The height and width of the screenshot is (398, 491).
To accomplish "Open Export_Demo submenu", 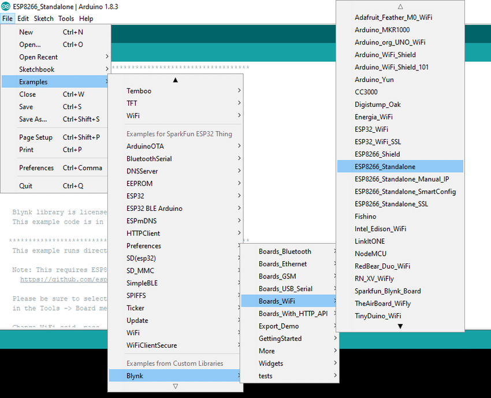I will pos(289,326).
